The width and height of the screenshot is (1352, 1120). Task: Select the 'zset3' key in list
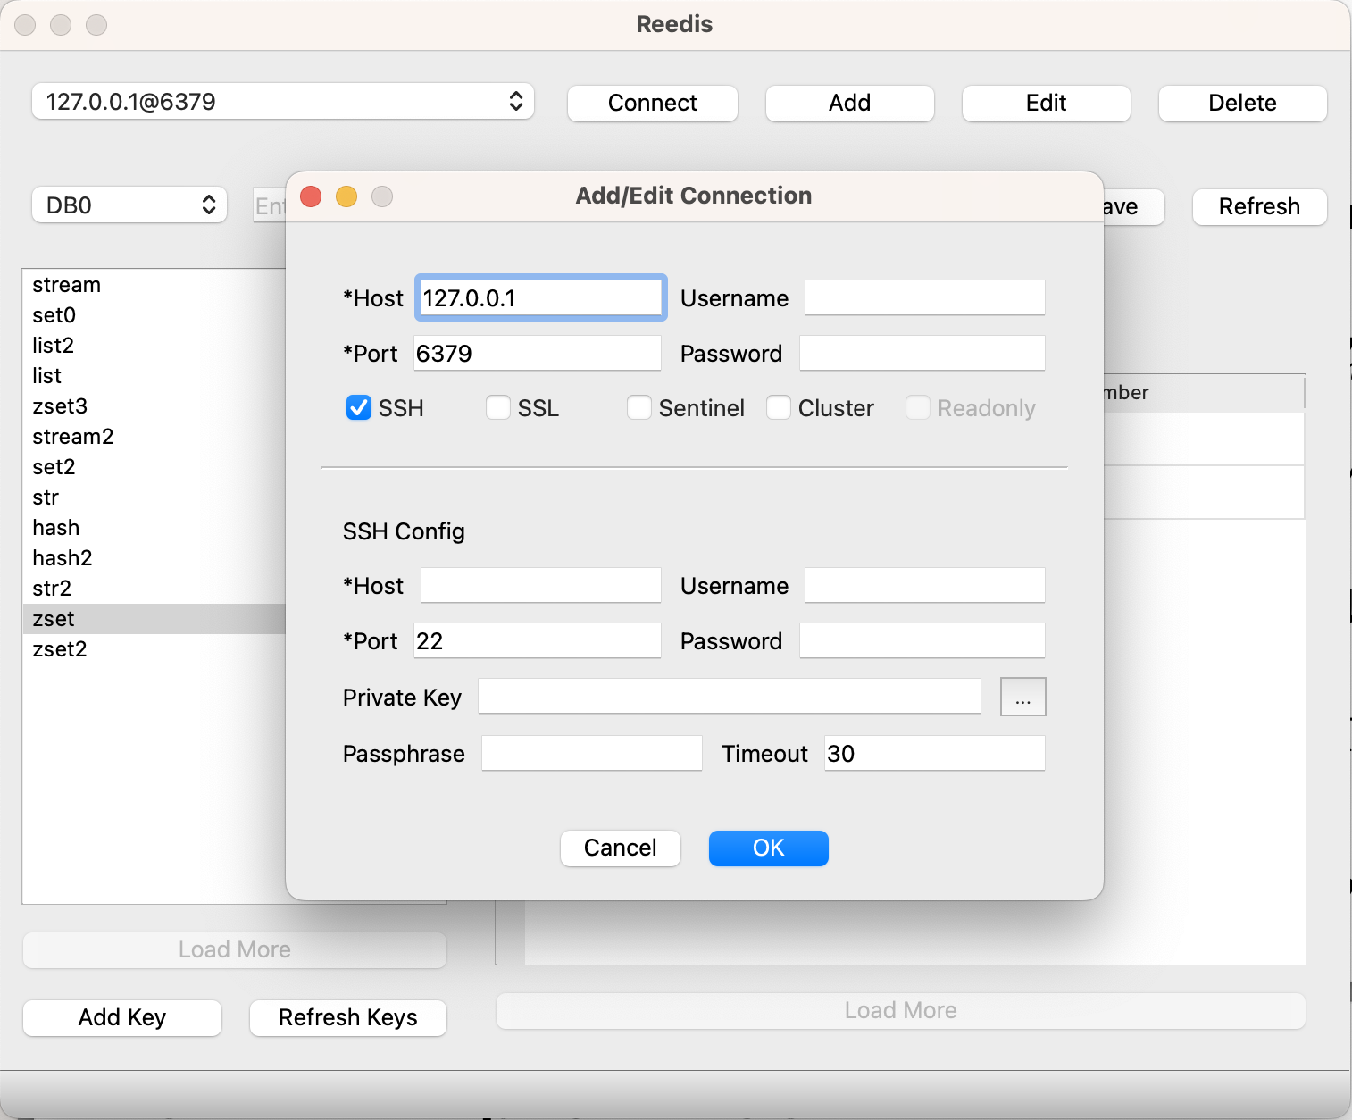pos(154,406)
